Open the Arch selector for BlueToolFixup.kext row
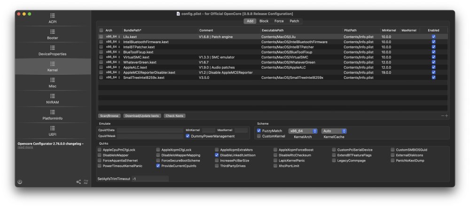 [113, 52]
